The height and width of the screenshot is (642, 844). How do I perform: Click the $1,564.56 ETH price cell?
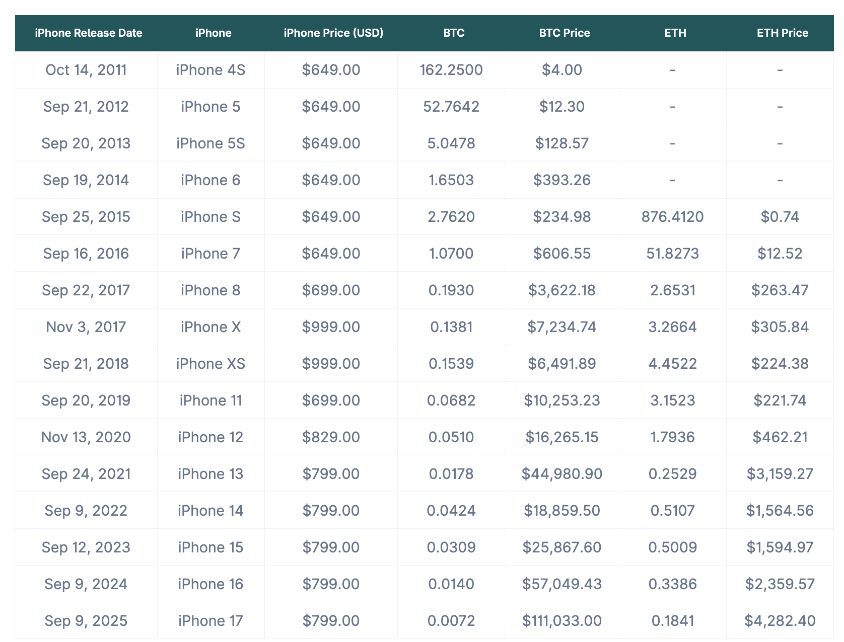click(780, 511)
